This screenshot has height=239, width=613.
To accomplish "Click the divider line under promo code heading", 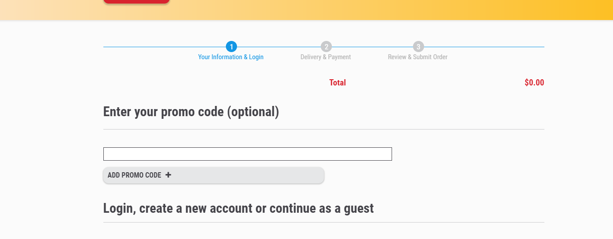I will coord(323,130).
